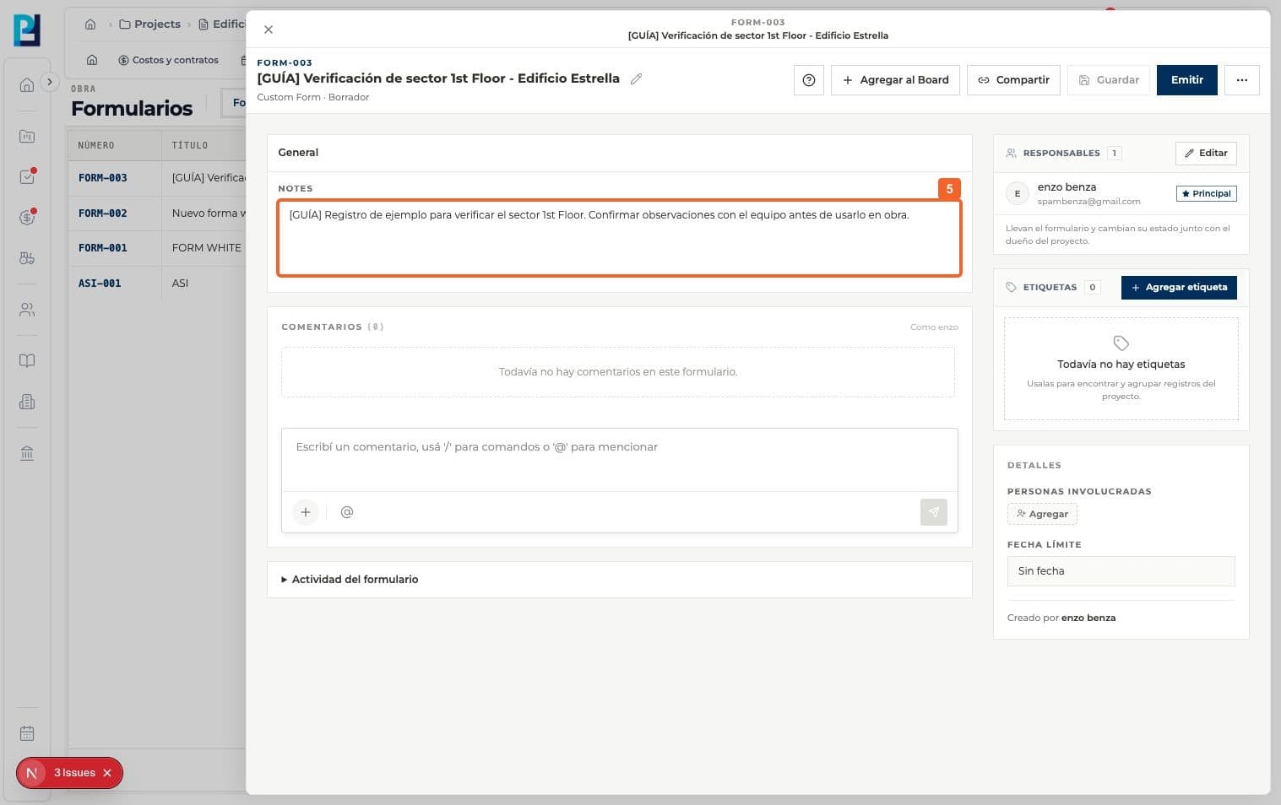Click the FORM WHITE title cell

207,248
